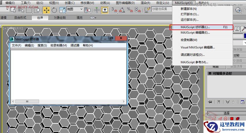Toggle Window/Crossing selection mode
The image size is (246, 133).
point(37,10)
